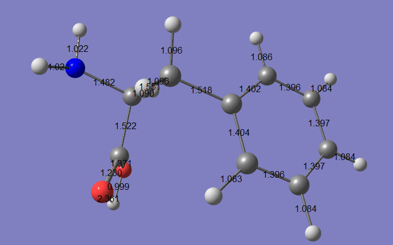
Task: Click the 1.083 C-H bond label
Action: pyautogui.click(x=231, y=179)
